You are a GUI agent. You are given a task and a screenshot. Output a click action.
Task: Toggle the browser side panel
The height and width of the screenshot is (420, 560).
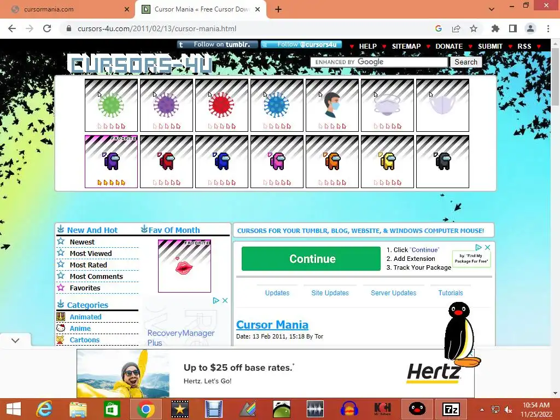513,28
